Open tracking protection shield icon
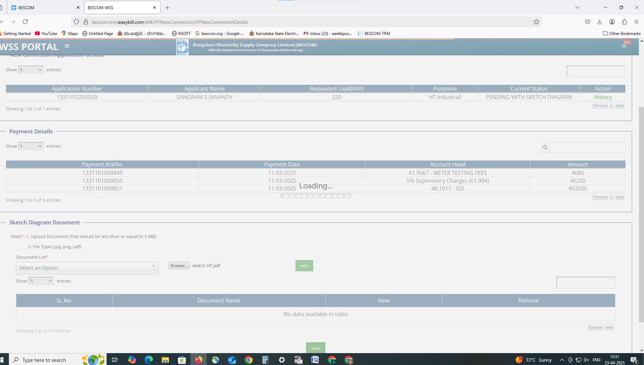The height and width of the screenshot is (365, 644). [x=76, y=22]
